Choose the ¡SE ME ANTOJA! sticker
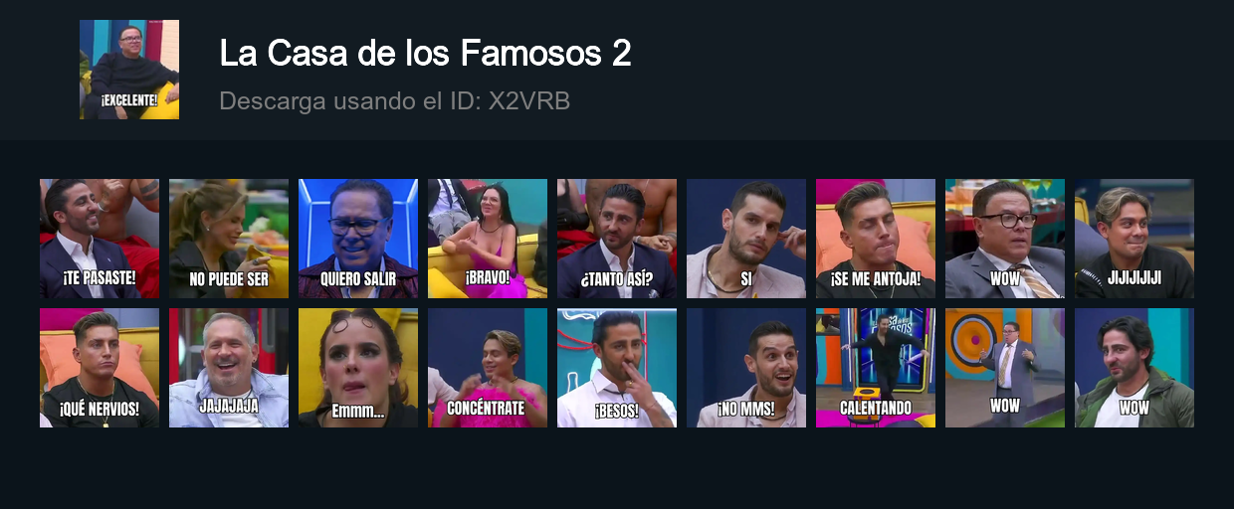Image resolution: width=1234 pixels, height=509 pixels. pyautogui.click(x=876, y=239)
